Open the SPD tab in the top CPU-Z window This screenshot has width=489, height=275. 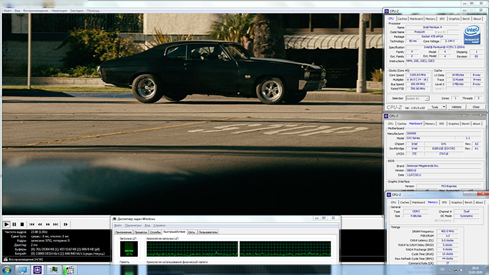[442, 19]
